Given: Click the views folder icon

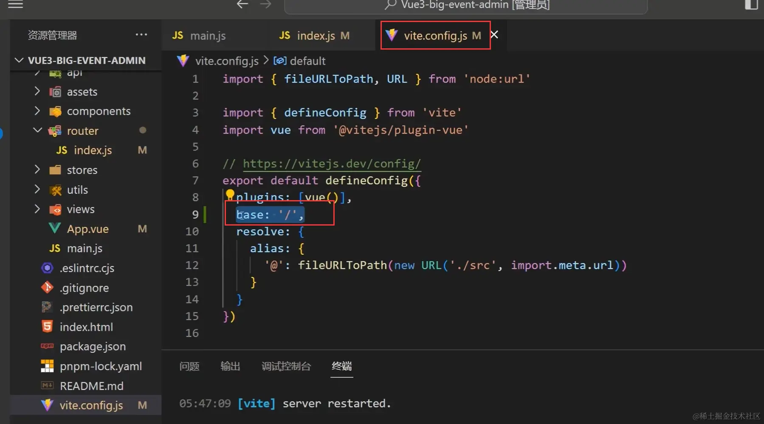Looking at the screenshot, I should pos(55,209).
